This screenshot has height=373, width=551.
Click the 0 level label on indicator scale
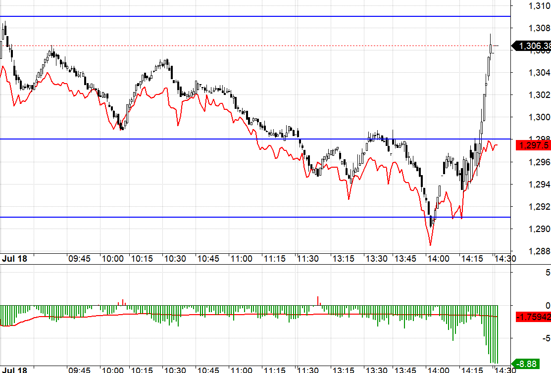(547, 305)
